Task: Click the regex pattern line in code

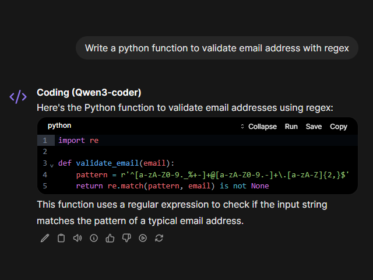Action: (212, 175)
